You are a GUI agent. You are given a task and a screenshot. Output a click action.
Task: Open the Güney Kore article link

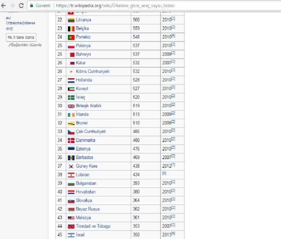87,166
